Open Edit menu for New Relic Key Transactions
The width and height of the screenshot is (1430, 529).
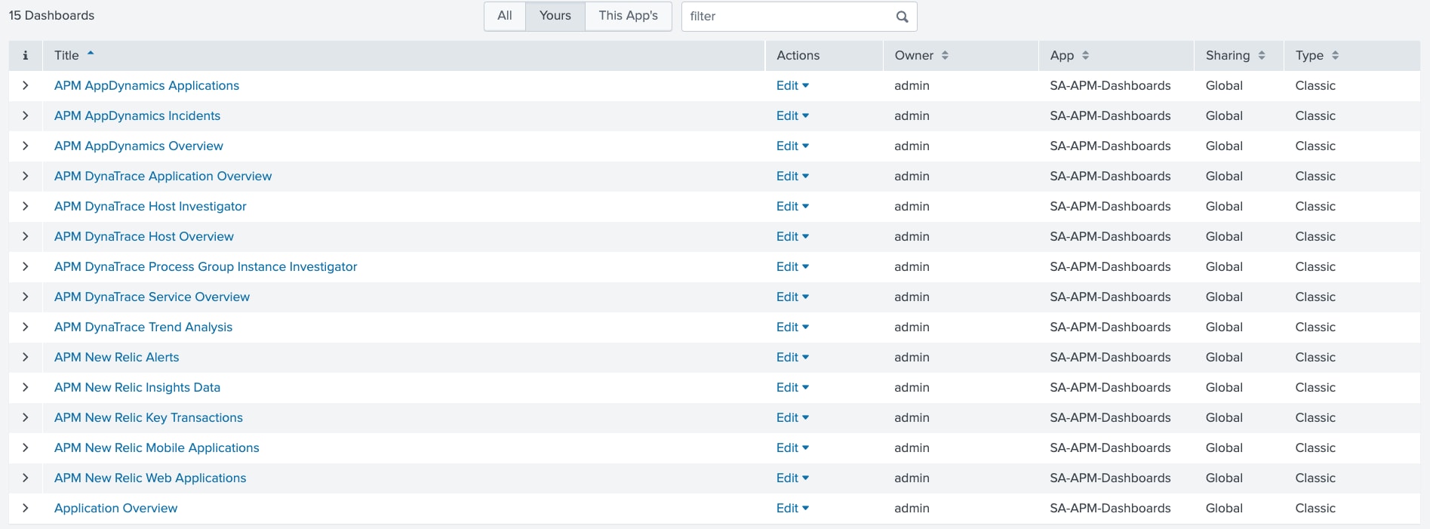click(x=792, y=417)
